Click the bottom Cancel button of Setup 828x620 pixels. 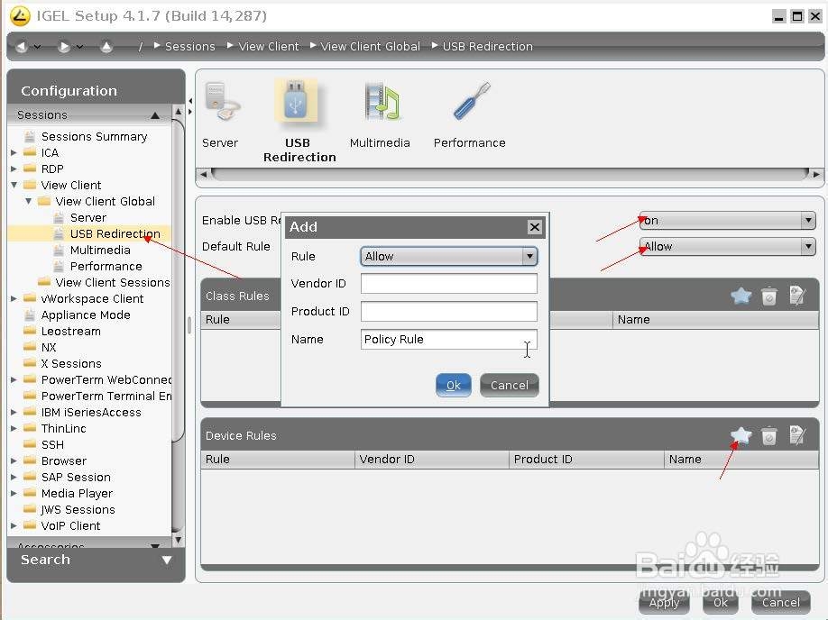click(780, 603)
